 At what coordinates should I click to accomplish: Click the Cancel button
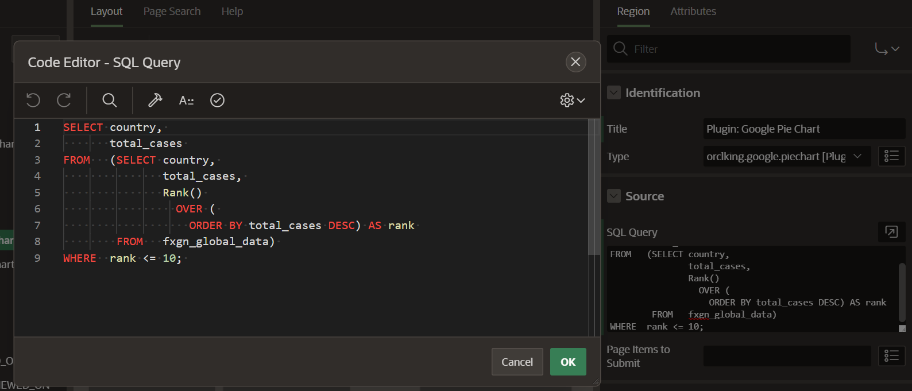[517, 362]
